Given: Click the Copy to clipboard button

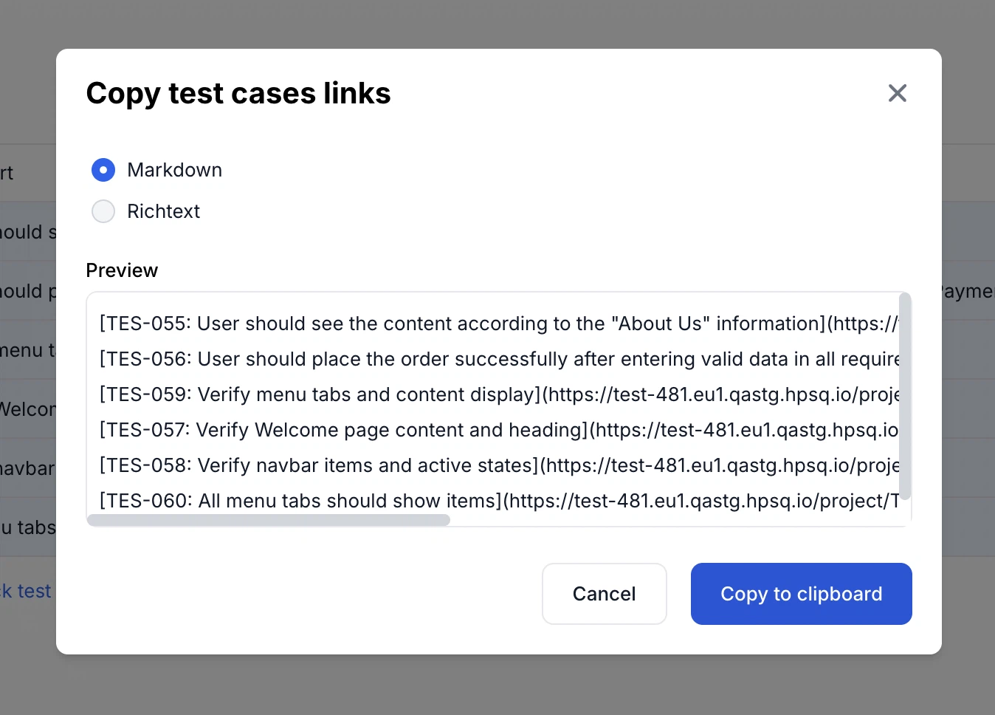Looking at the screenshot, I should click(x=801, y=594).
